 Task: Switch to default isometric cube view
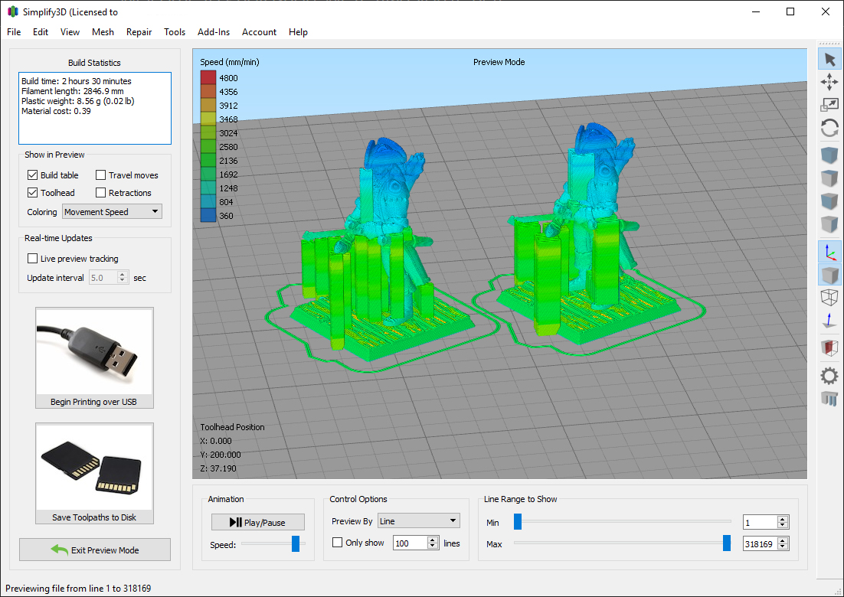tap(829, 156)
